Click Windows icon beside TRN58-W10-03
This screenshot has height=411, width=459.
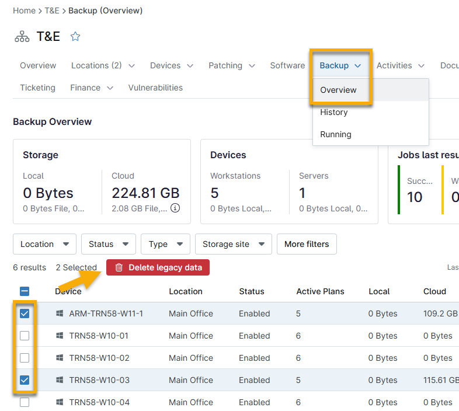point(60,380)
